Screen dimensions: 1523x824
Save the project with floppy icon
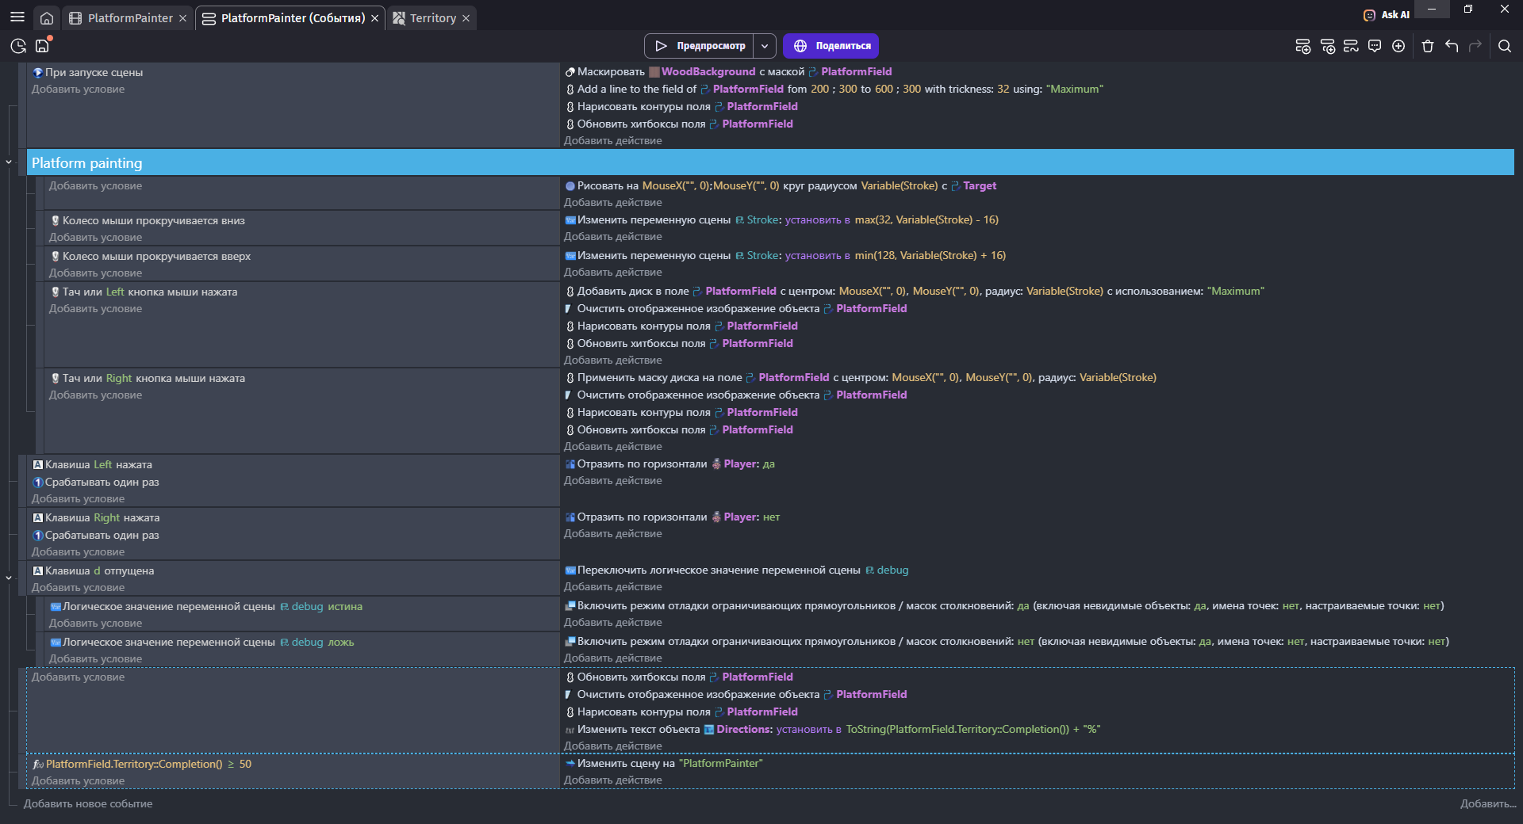point(43,46)
